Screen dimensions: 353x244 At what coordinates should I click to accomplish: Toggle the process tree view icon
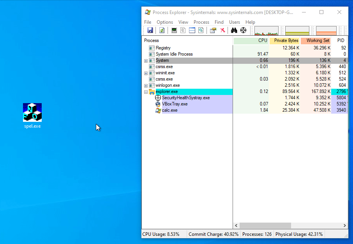183,30
